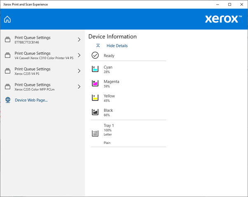Expand chevron for V4 Caswell Xerox C310 queue

tap(79, 55)
